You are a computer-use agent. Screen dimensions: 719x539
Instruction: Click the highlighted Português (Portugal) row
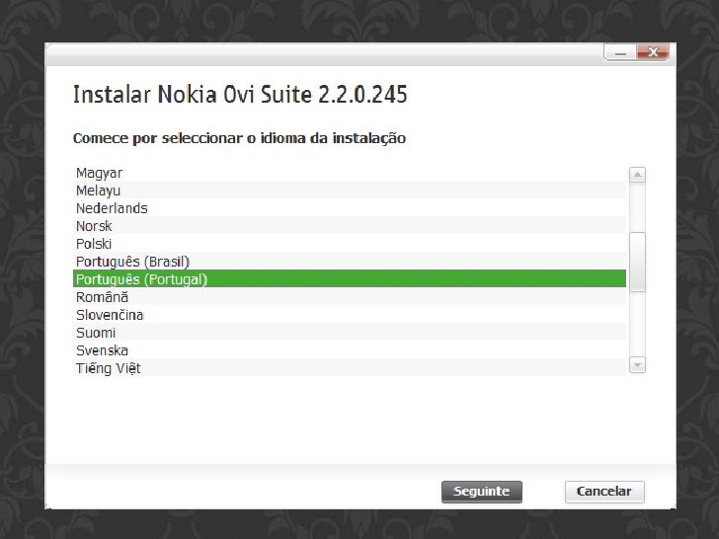(x=350, y=279)
